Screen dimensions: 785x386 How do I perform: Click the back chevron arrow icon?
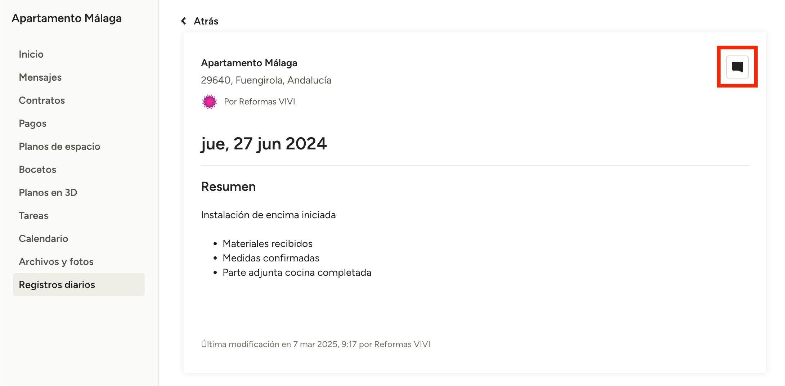(184, 21)
